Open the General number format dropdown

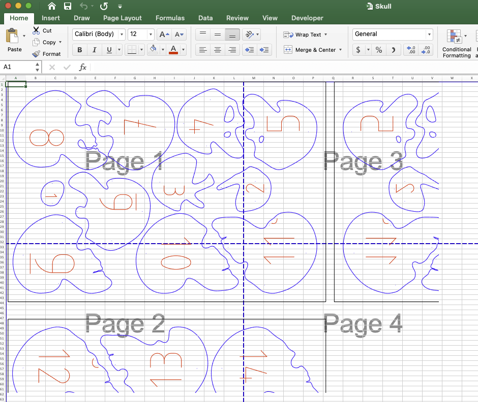(429, 34)
